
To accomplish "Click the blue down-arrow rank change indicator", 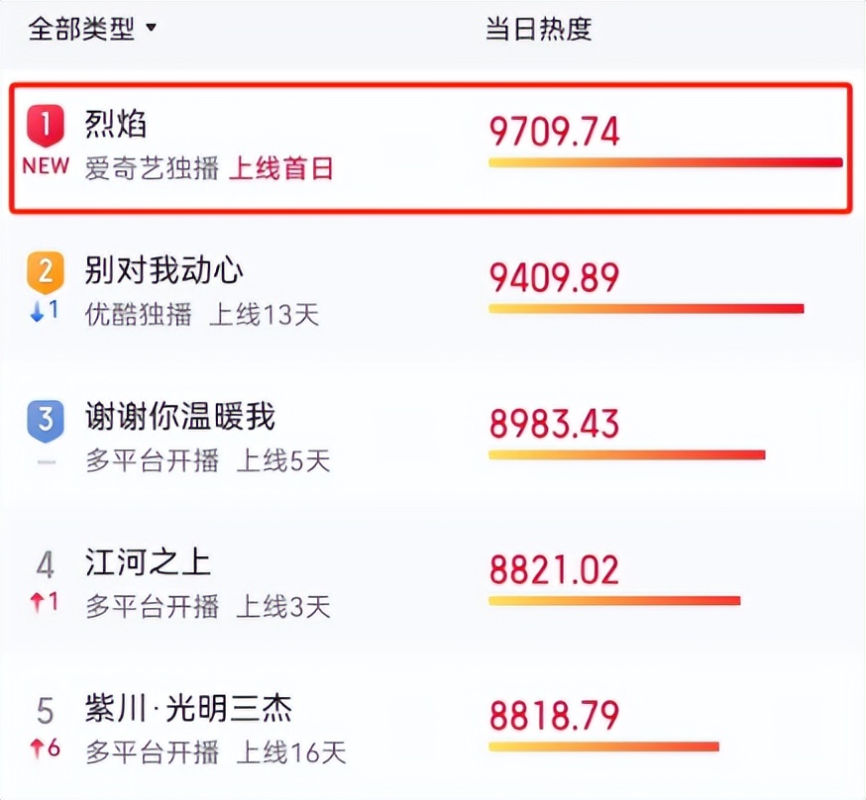I will coord(45,311).
